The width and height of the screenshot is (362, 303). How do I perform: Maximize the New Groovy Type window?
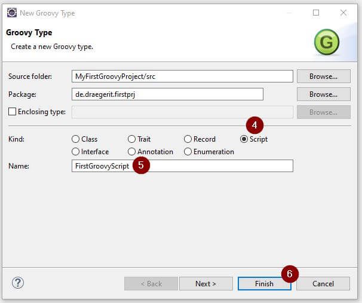tap(316, 13)
